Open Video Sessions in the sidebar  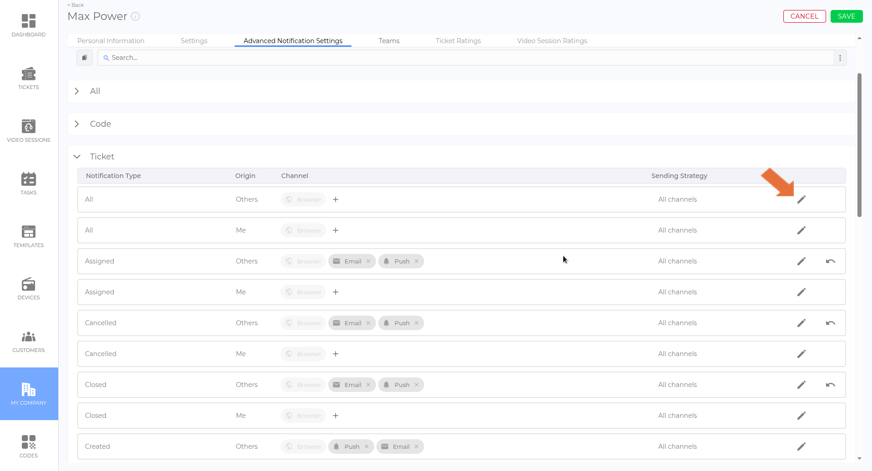[x=28, y=131]
